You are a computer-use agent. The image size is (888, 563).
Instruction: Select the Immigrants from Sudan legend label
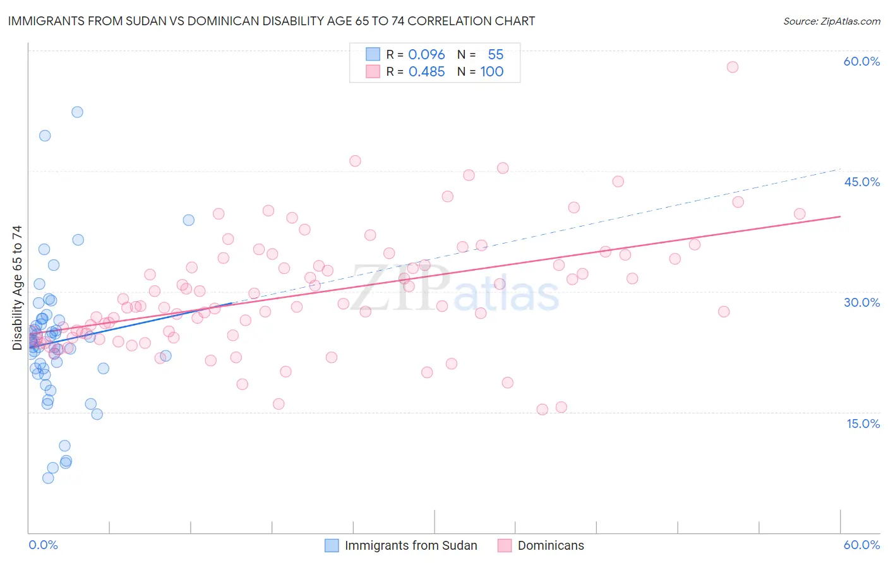[411, 545]
